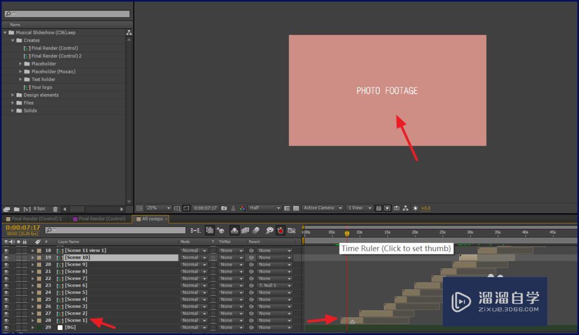Open the project flowchart view icon
Image resolution: width=579 pixels, height=335 pixels.
click(129, 32)
